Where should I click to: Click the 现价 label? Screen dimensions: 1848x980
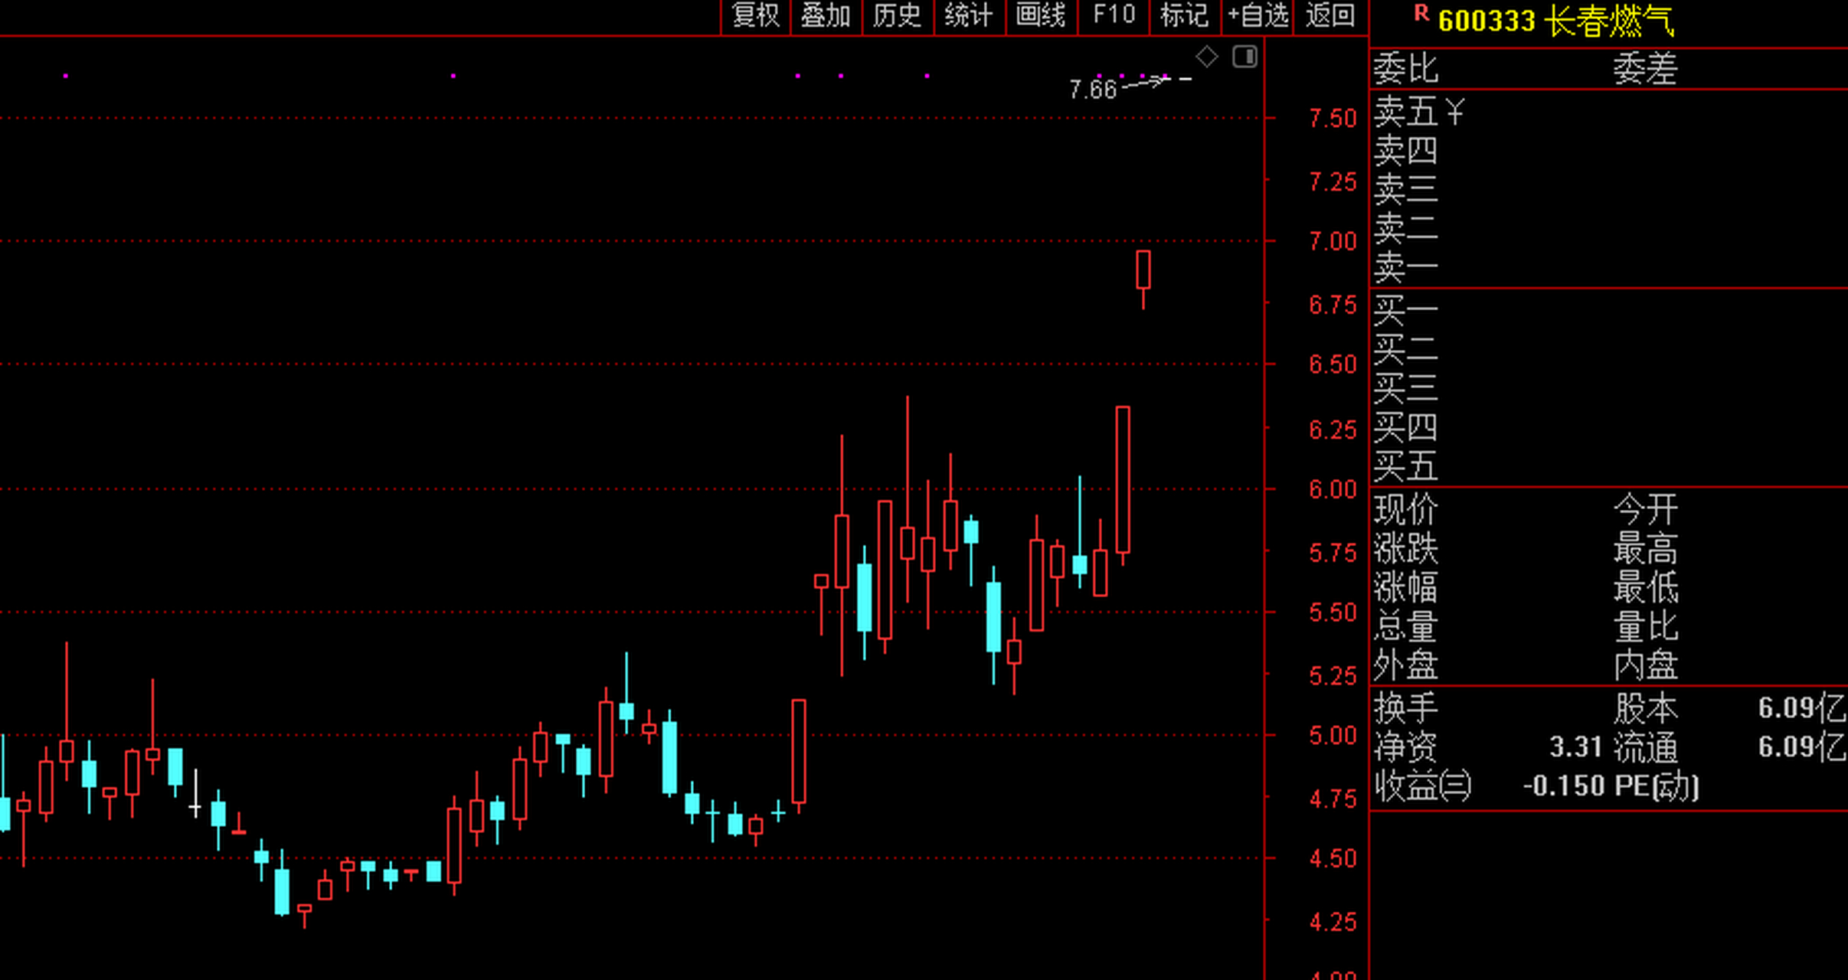click(x=1405, y=509)
